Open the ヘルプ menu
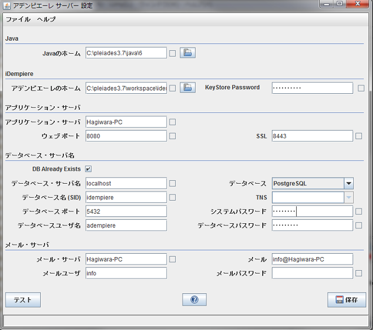Viewport: 373px width, 330px height. 46,19
